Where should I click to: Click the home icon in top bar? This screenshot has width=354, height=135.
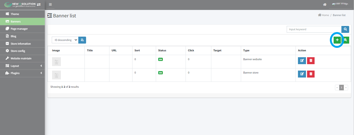coord(325,5)
